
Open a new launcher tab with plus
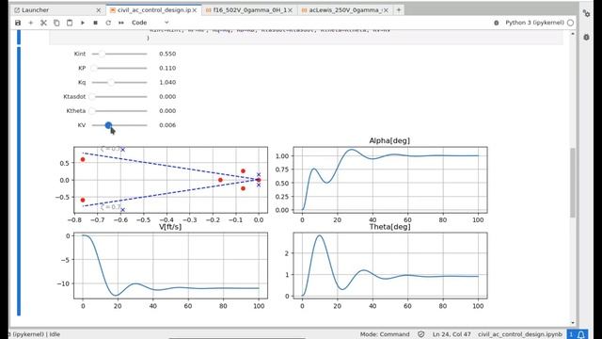[x=399, y=10]
